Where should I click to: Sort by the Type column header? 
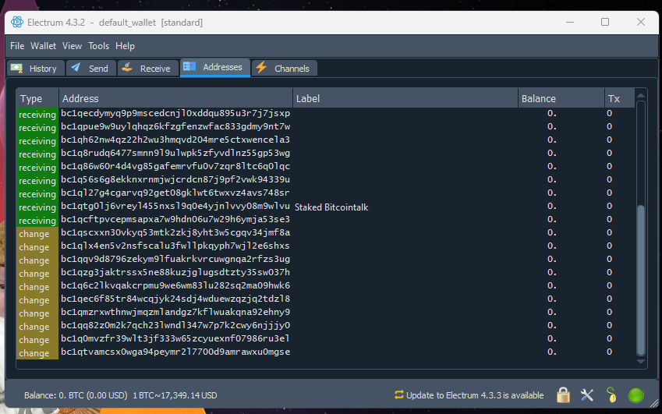pyautogui.click(x=37, y=99)
